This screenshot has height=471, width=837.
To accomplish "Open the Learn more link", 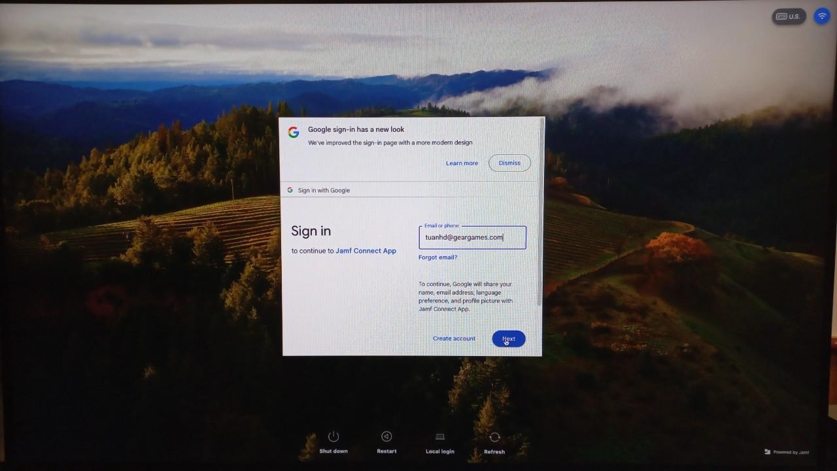I will (x=462, y=163).
